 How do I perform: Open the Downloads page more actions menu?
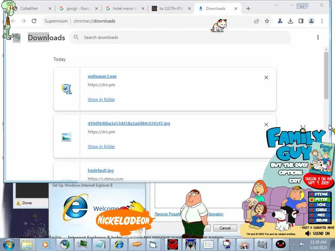tap(318, 37)
